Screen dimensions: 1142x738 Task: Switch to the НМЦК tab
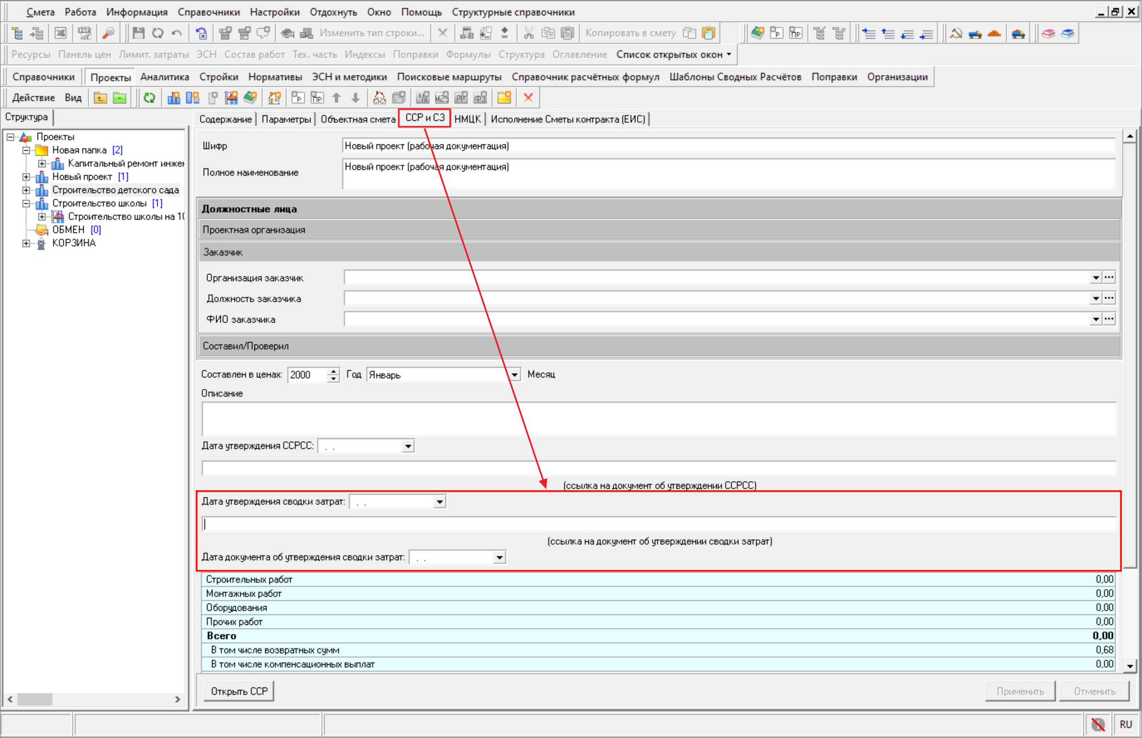467,119
